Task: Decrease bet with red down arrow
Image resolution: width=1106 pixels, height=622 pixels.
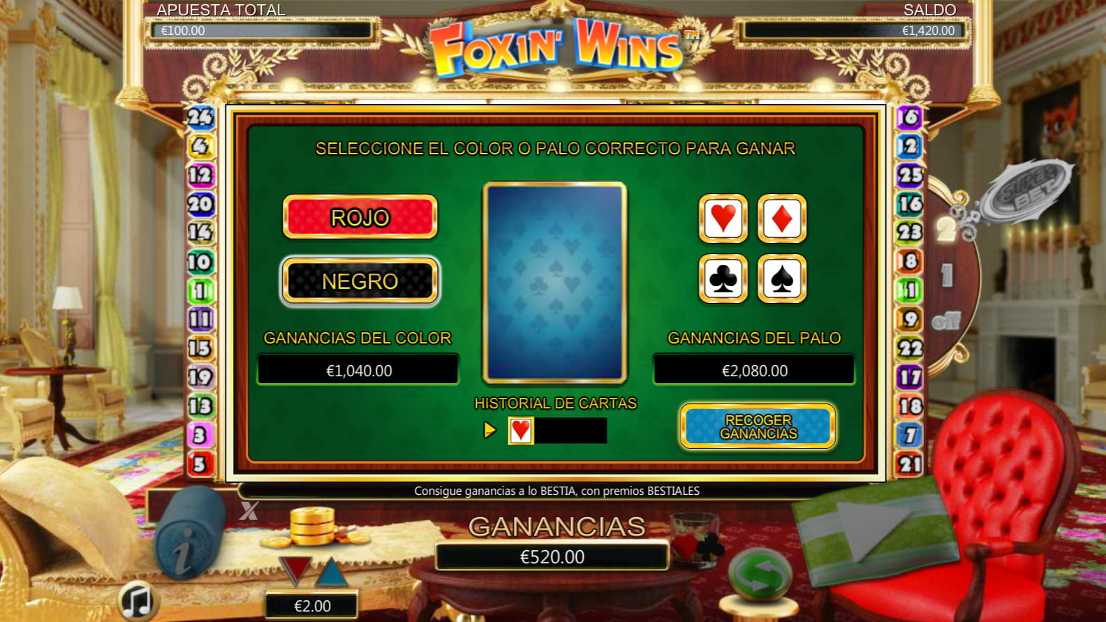Action: tap(295, 570)
